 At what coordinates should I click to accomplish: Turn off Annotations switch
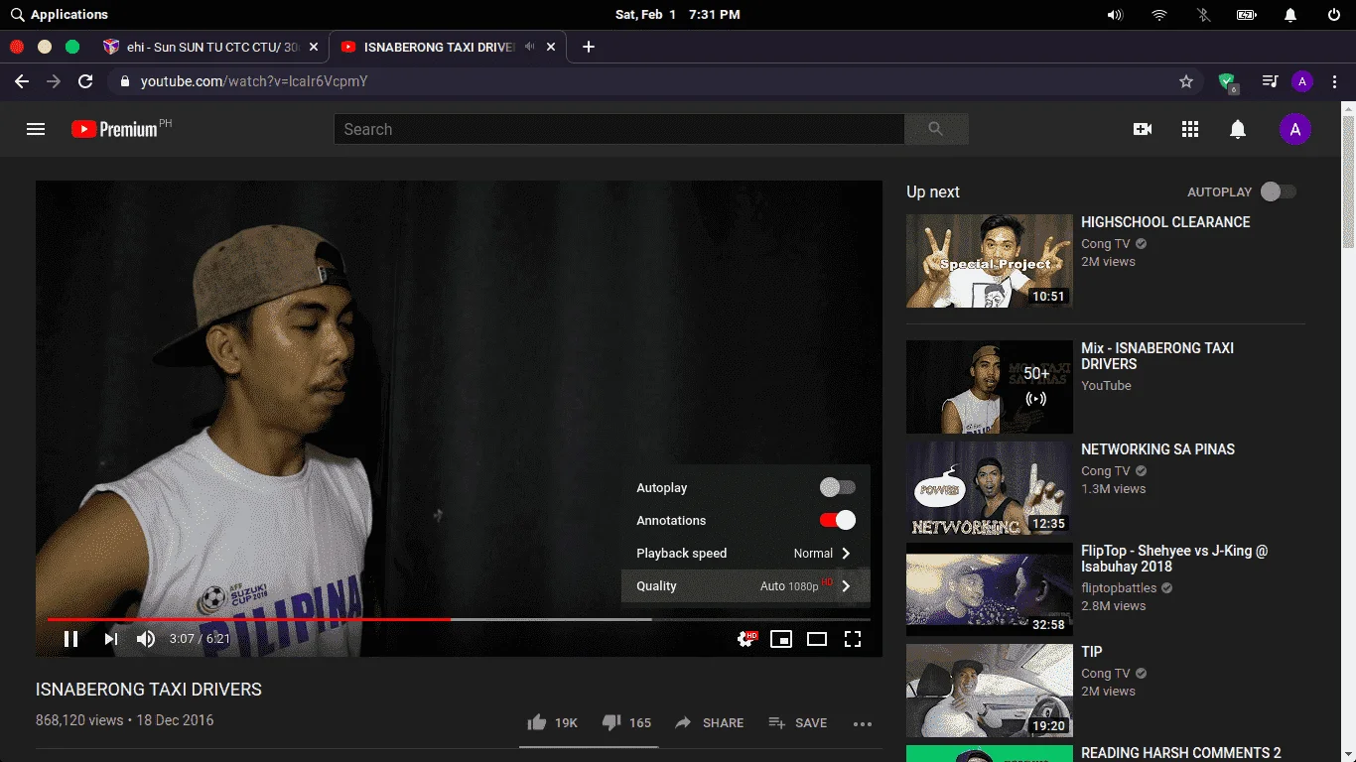(x=838, y=520)
